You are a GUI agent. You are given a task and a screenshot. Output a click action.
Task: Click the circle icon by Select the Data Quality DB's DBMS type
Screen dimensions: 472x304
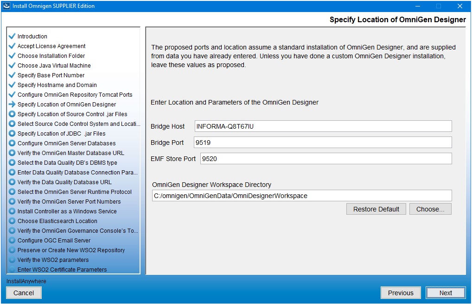pos(12,162)
